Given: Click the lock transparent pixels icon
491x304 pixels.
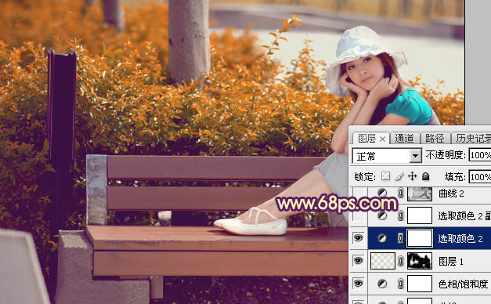Looking at the screenshot, I should pos(385,176).
